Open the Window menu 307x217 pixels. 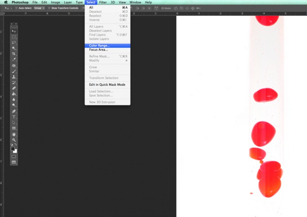click(135, 3)
